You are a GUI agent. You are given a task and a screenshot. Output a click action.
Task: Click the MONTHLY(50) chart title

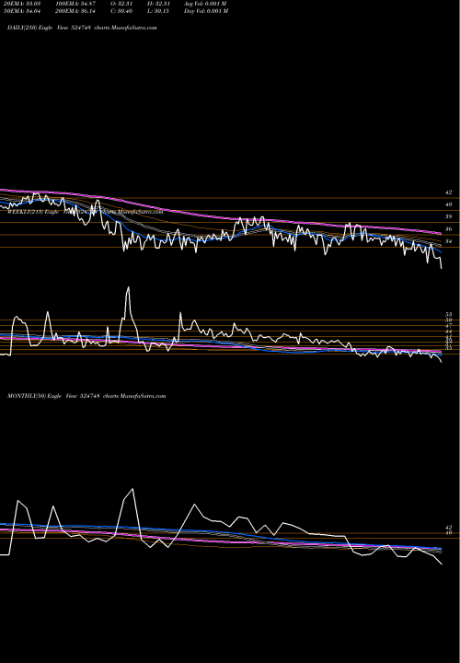(86, 396)
